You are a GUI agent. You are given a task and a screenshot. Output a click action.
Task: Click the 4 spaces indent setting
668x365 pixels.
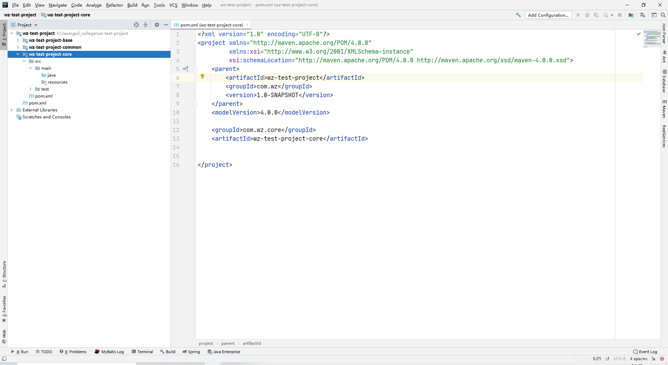[x=638, y=358]
